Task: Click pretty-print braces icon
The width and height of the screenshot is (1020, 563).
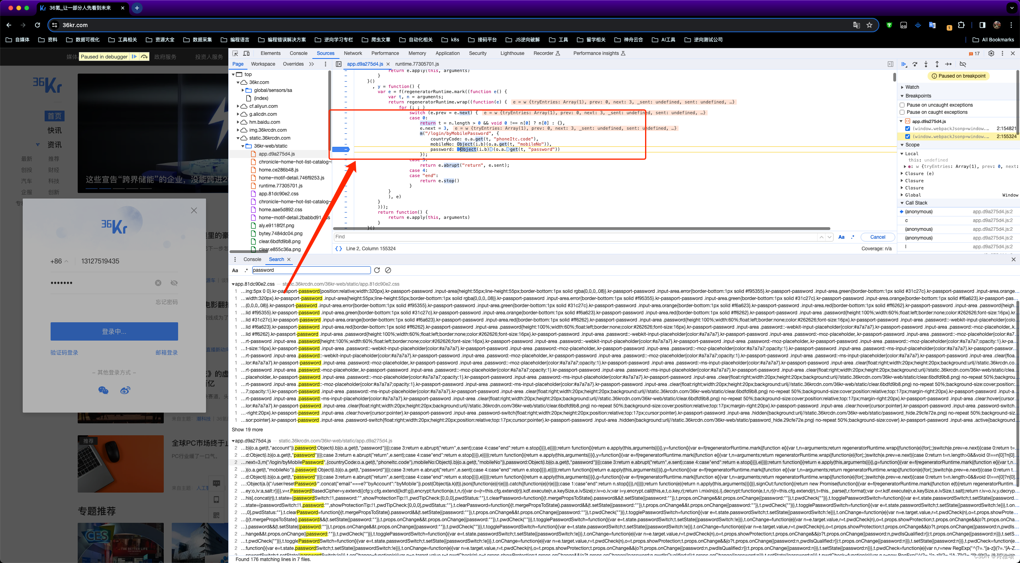Action: (339, 249)
